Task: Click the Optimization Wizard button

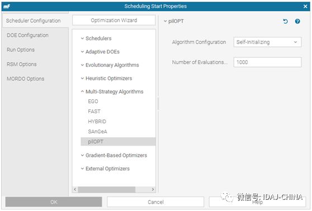Action: tap(114, 20)
